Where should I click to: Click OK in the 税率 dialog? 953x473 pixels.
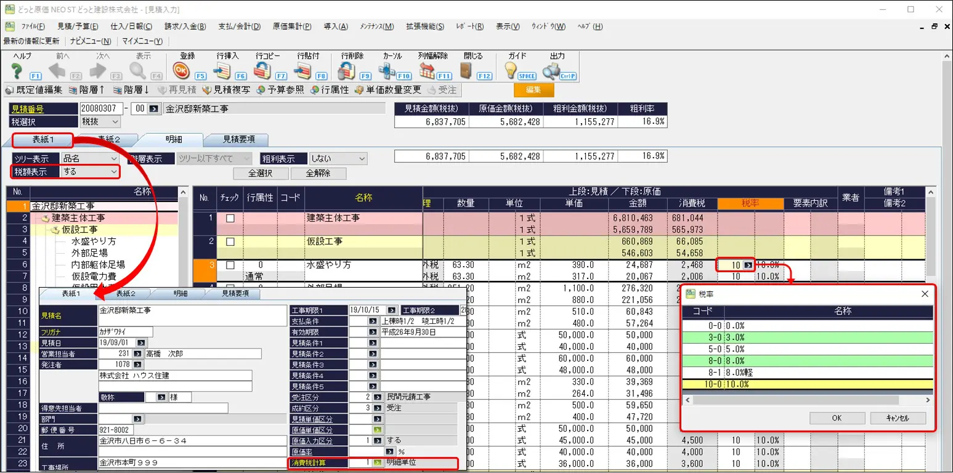pyautogui.click(x=836, y=418)
